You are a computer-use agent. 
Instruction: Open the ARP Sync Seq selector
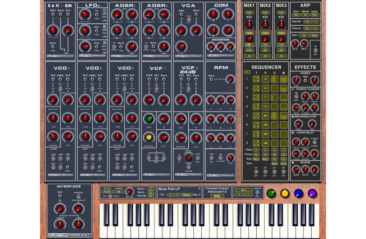tap(296, 15)
